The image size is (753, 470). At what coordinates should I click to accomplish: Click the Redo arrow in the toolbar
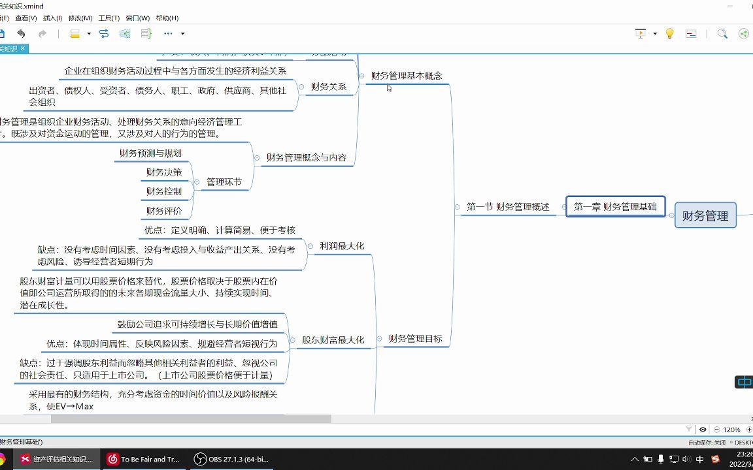pyautogui.click(x=41, y=33)
